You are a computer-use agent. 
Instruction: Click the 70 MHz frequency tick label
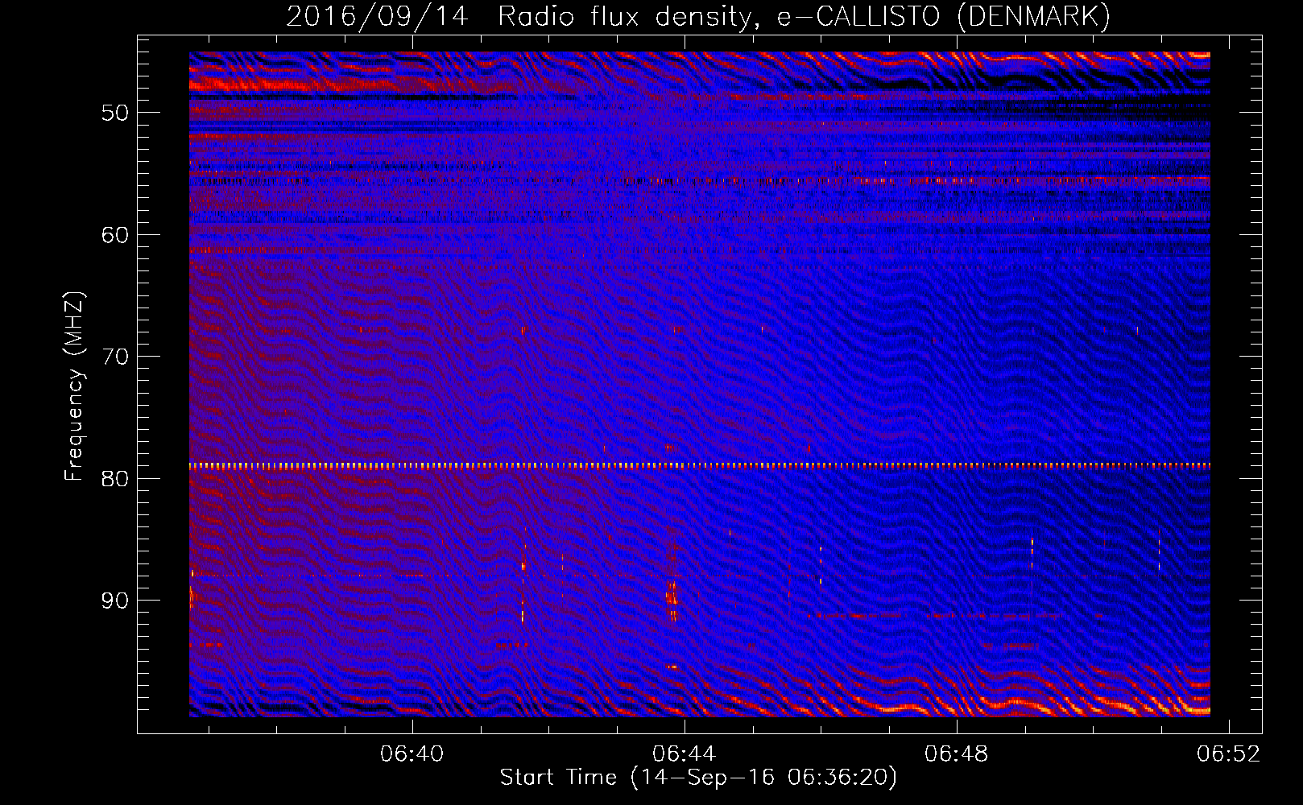pos(114,357)
